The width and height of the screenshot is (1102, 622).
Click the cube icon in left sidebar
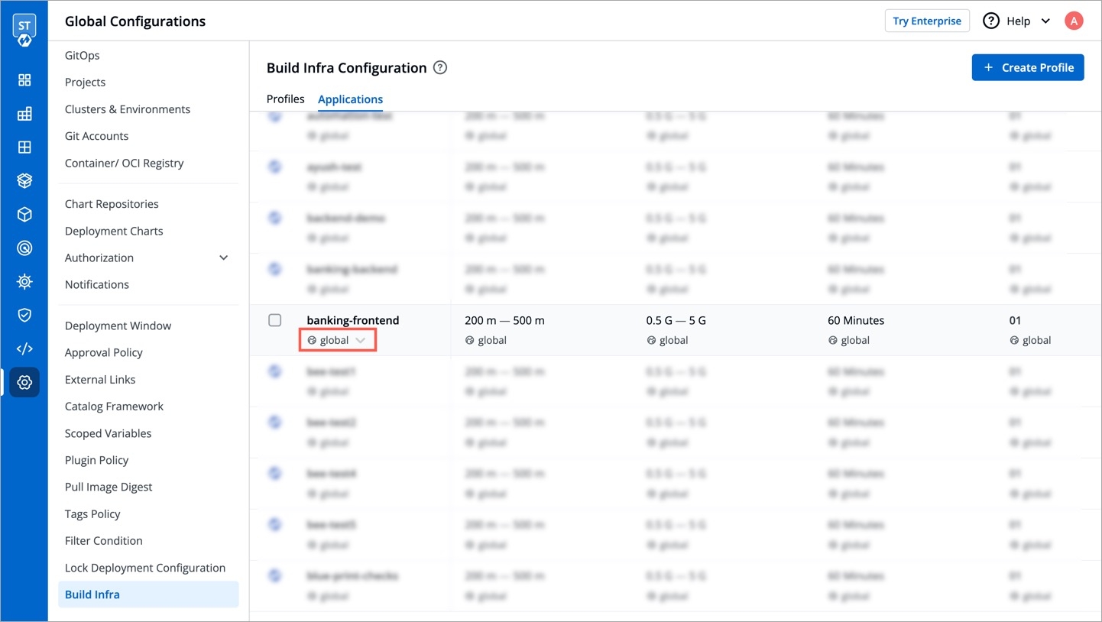(x=24, y=215)
